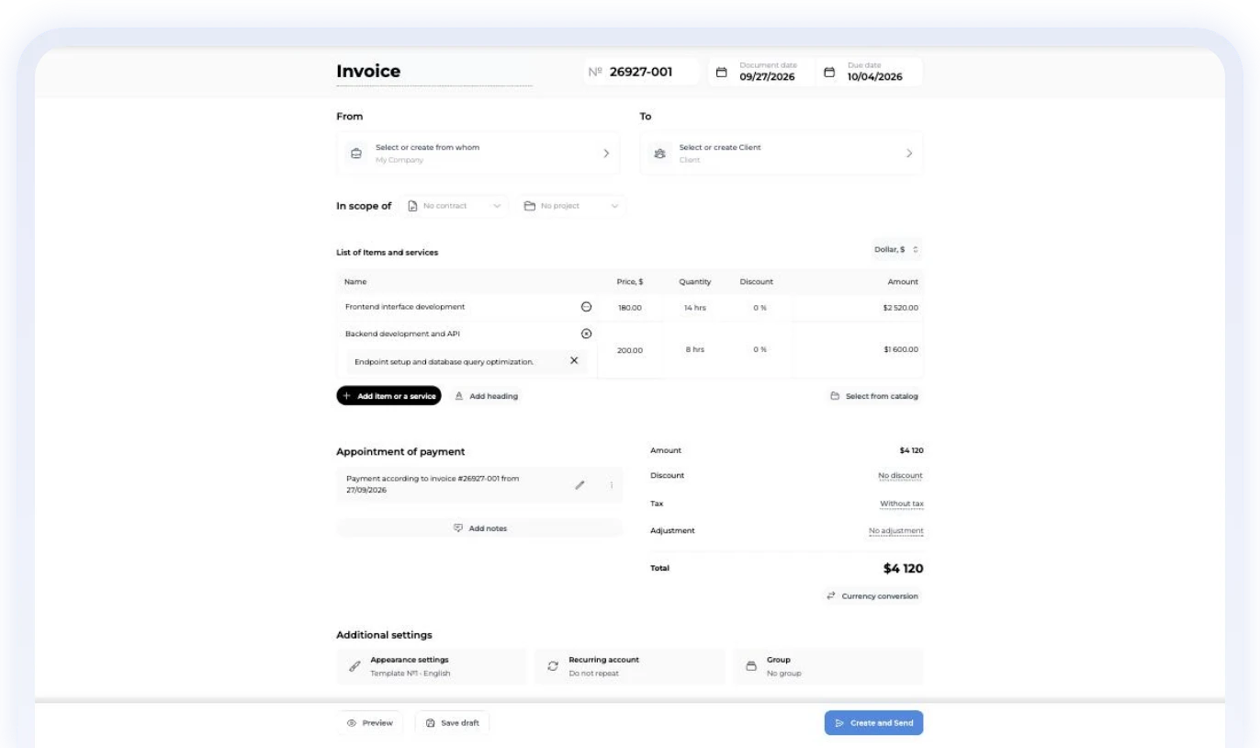
Task: Click the contract document icon
Action: point(412,206)
